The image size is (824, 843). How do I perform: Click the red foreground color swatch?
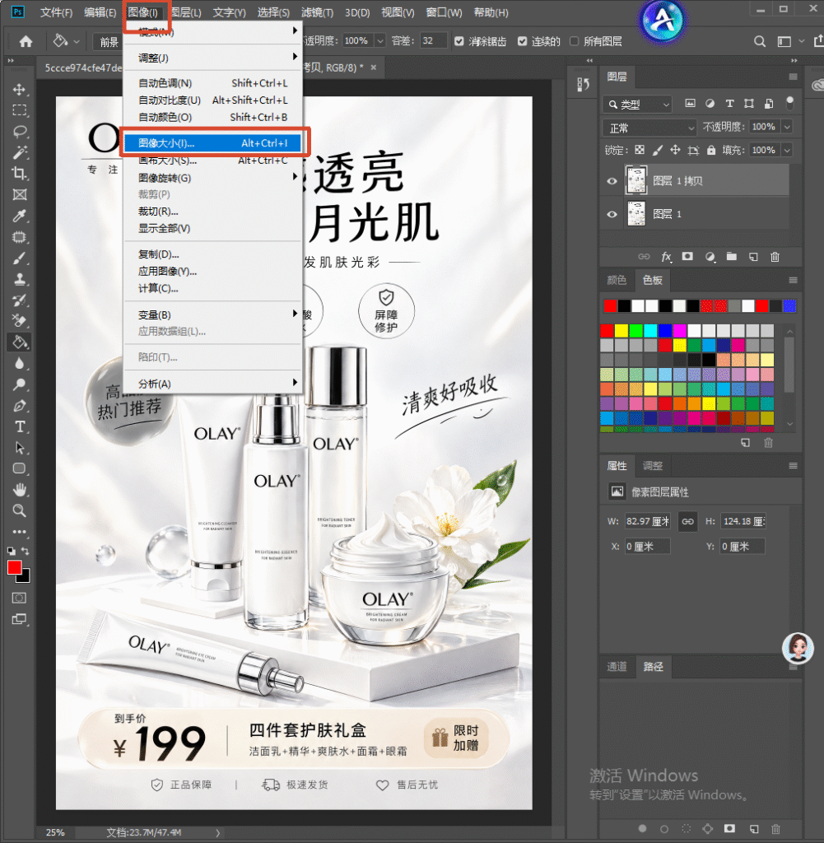tap(14, 567)
